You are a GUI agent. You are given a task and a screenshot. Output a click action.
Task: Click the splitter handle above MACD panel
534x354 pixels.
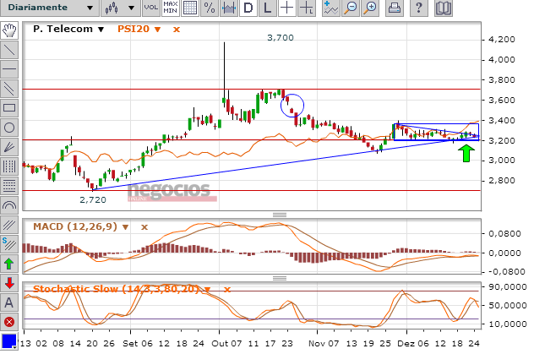point(280,215)
